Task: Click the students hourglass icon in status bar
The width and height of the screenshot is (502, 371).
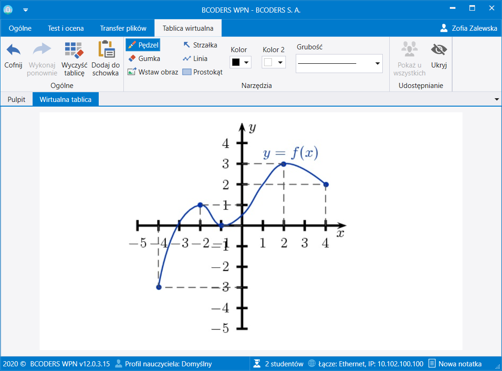Action: tap(257, 364)
